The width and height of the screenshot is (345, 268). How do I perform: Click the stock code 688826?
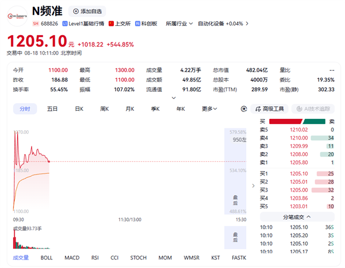point(49,24)
